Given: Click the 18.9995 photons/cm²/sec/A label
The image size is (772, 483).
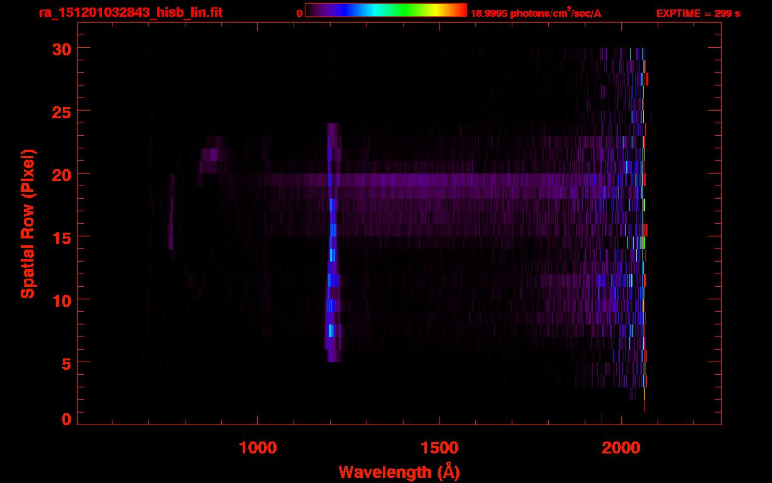Looking at the screenshot, I should point(536,13).
